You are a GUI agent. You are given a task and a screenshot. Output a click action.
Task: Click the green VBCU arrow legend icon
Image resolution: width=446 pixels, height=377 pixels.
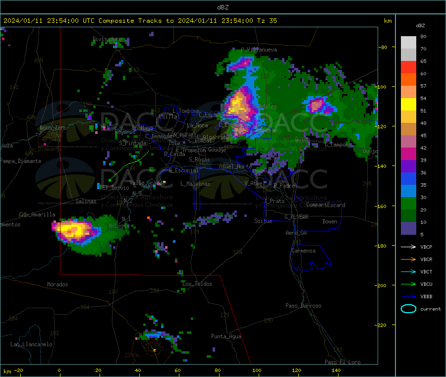coord(408,284)
